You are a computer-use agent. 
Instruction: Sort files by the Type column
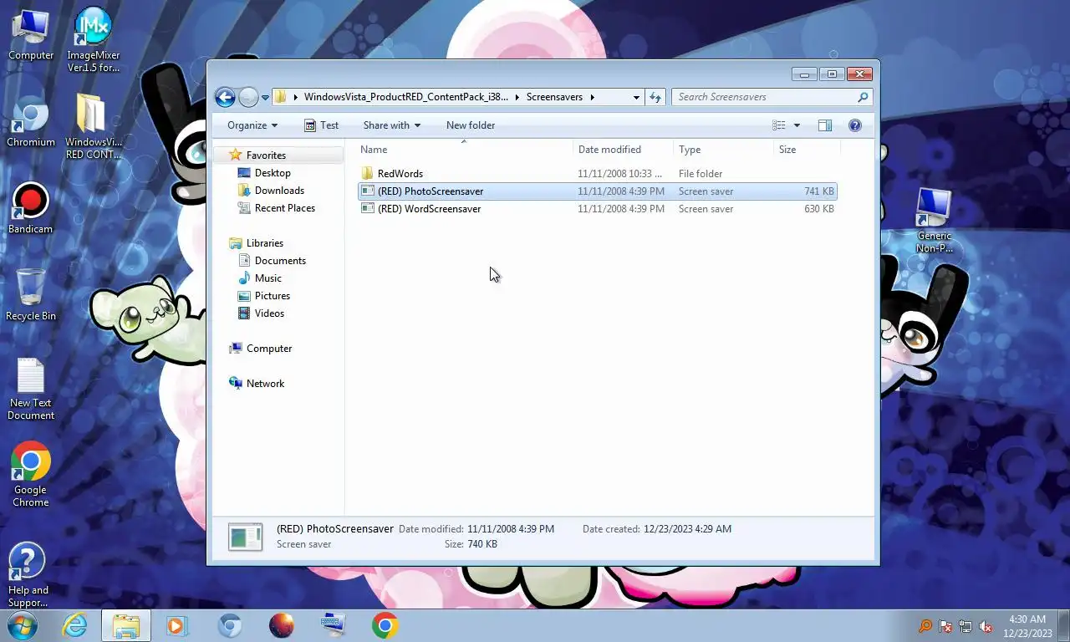[723, 150]
